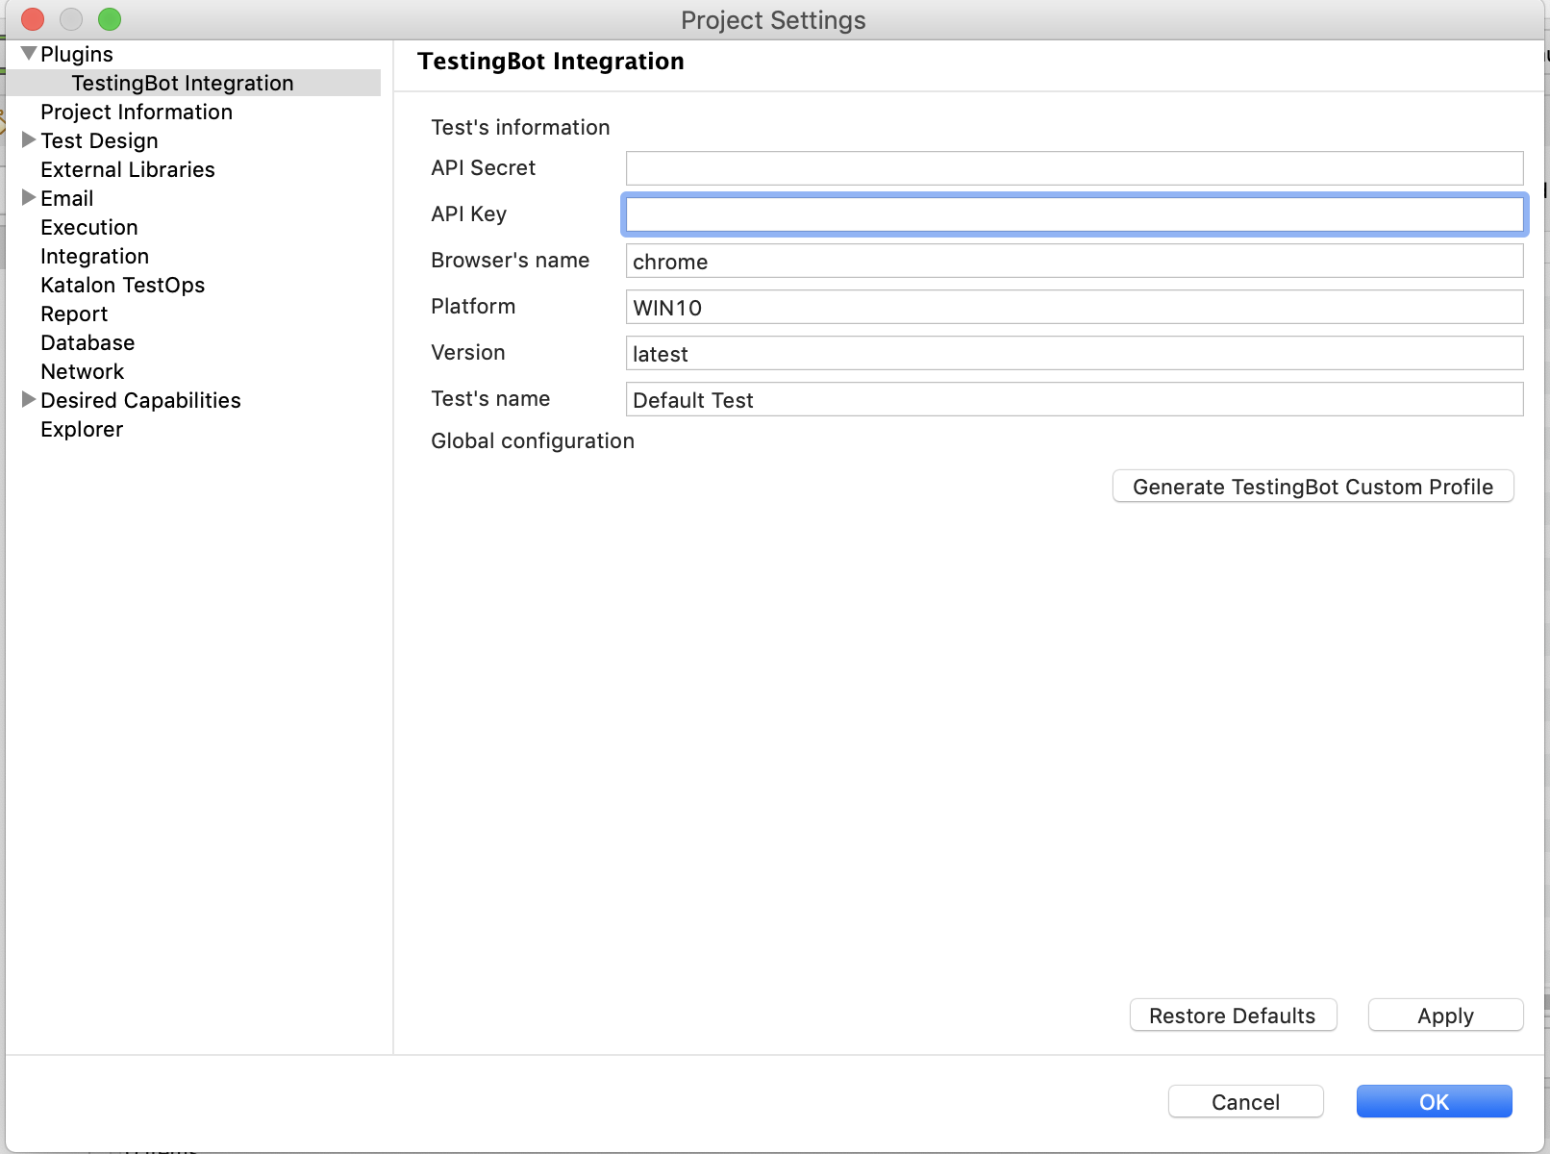This screenshot has height=1154, width=1550.
Task: Collapse the Plugins tree node
Action: pyautogui.click(x=29, y=54)
